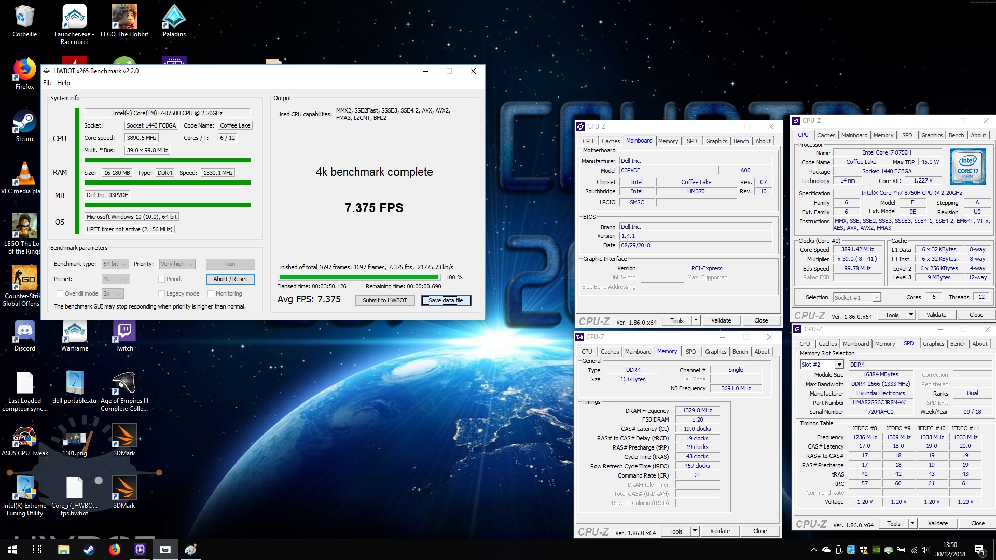Click the DRAM Frequency 1329.8 MHz value
996x560 pixels.
click(x=697, y=410)
